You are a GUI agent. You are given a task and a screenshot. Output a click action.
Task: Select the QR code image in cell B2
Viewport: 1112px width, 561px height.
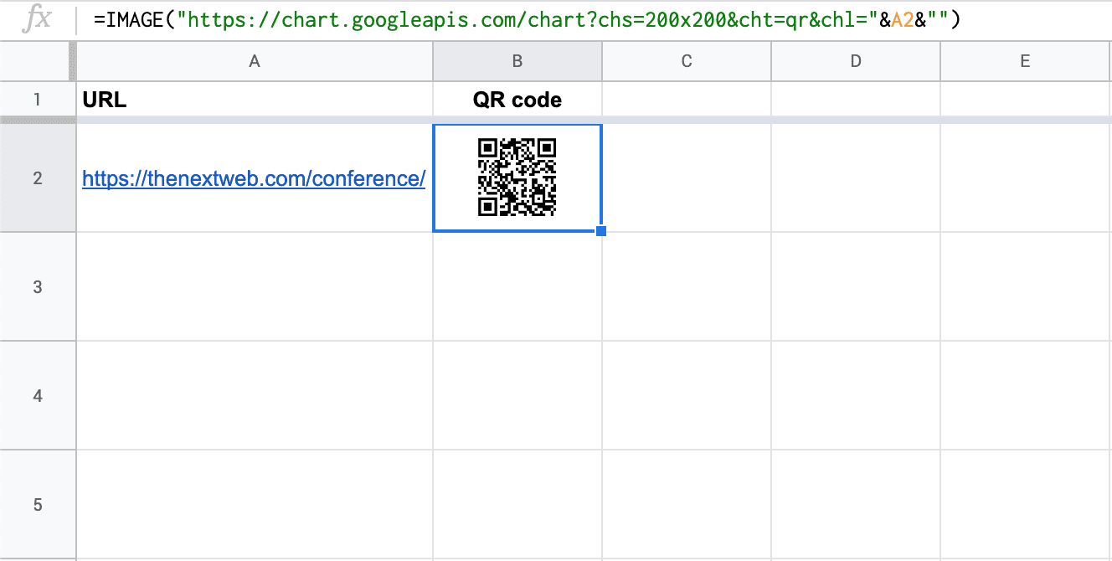[517, 178]
